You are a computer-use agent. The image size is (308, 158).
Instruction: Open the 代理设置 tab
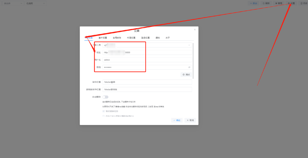[131, 38]
